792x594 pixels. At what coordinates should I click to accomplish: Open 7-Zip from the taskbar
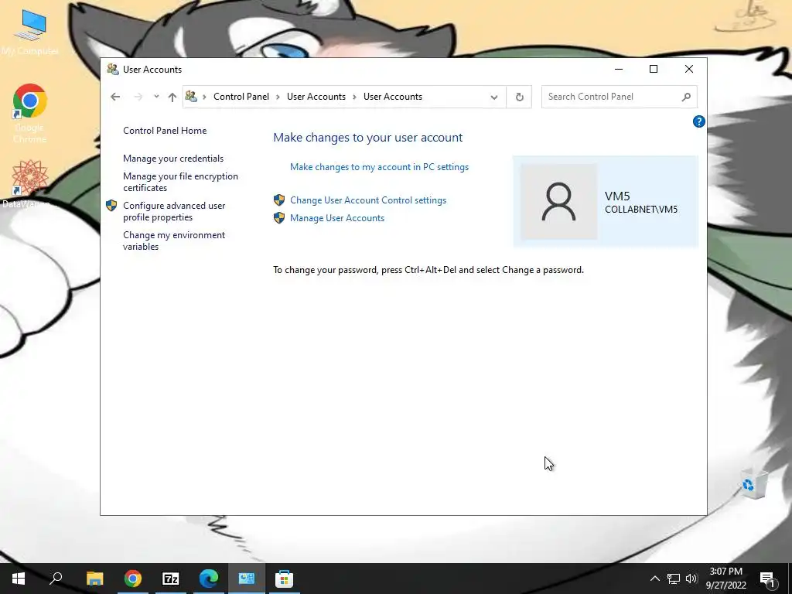tap(171, 579)
